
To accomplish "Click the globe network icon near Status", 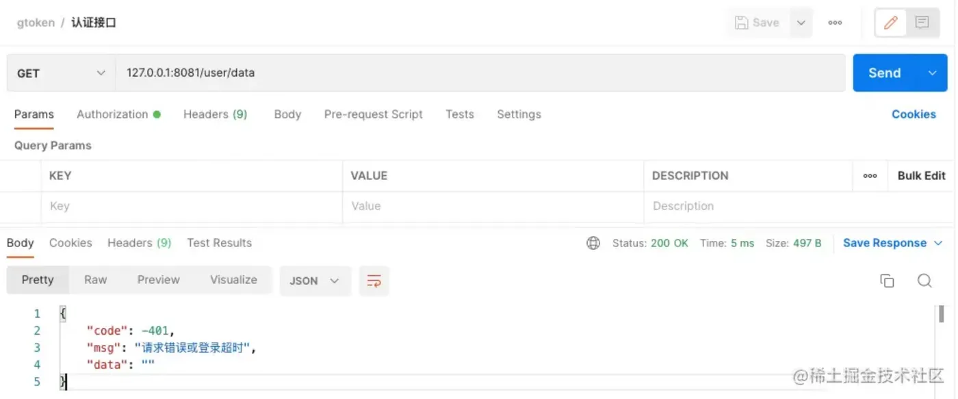I will (593, 243).
